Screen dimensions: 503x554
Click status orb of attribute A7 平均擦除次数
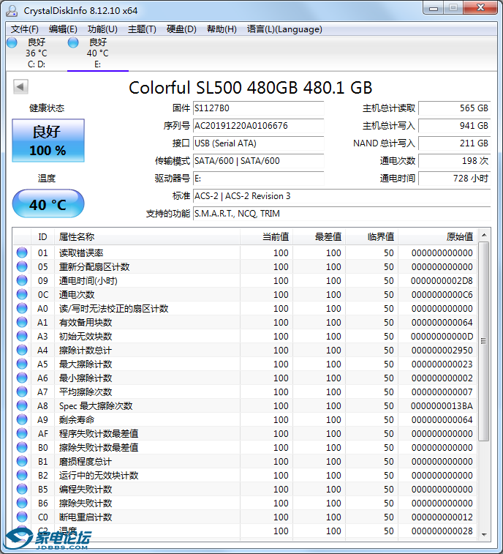pyautogui.click(x=22, y=392)
